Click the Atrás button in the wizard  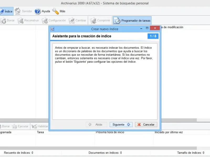click(96, 125)
